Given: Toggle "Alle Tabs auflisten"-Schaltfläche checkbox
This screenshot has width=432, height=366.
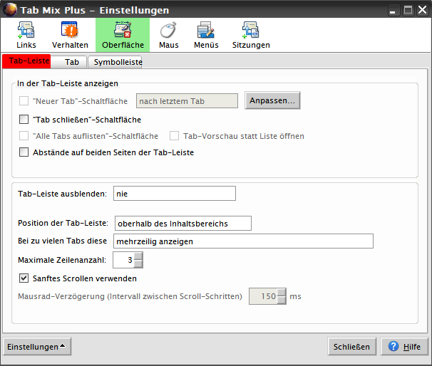Looking at the screenshot, I should pos(24,136).
